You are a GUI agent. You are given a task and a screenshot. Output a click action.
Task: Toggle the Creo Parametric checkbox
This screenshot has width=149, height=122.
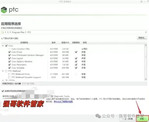pos(9,65)
